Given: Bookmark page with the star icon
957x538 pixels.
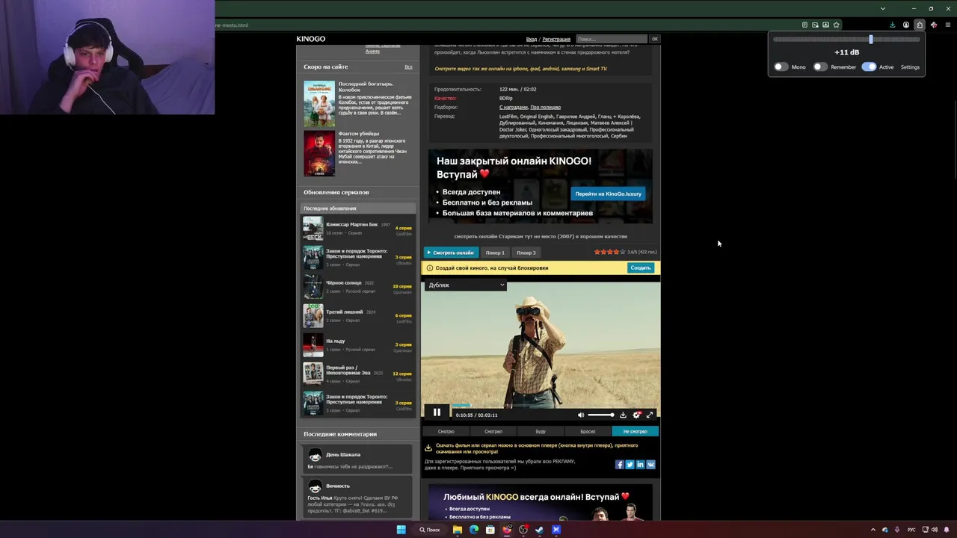Looking at the screenshot, I should click(x=836, y=25).
